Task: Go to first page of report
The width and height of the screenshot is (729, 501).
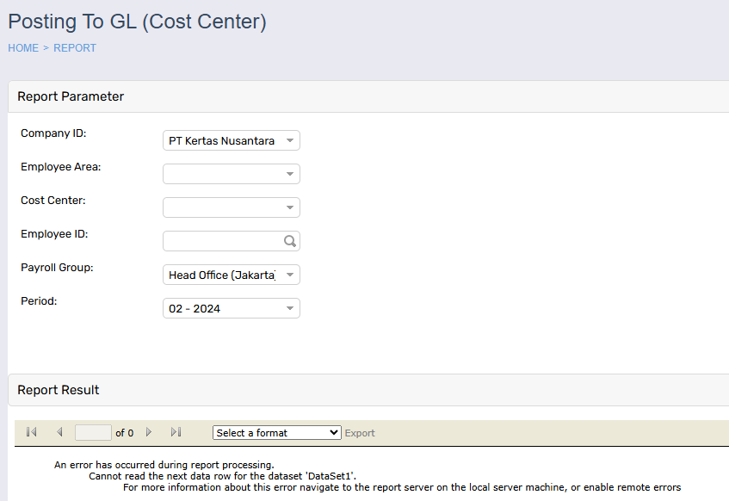Action: point(32,433)
